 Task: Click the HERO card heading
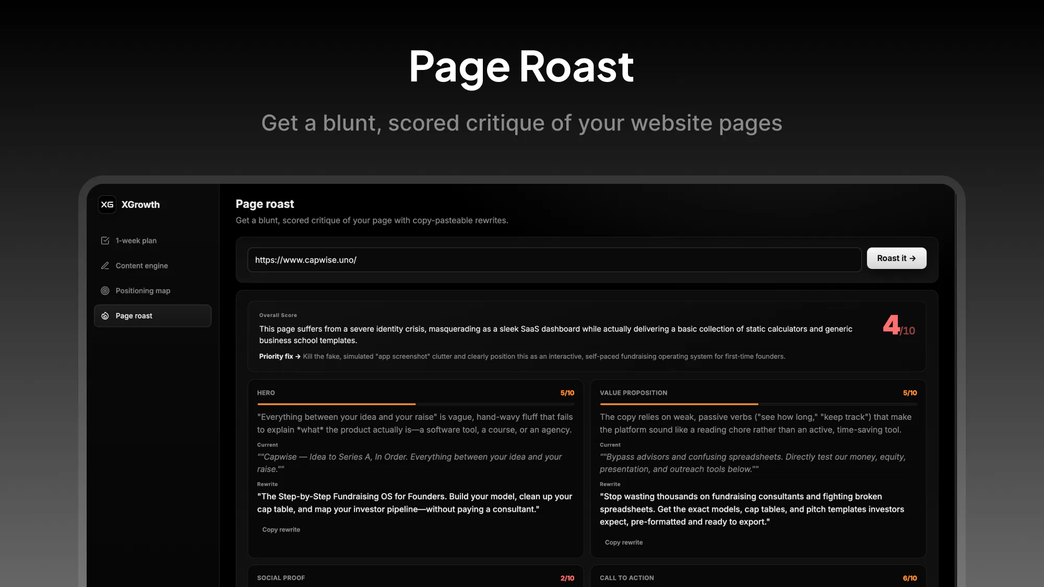click(266, 393)
